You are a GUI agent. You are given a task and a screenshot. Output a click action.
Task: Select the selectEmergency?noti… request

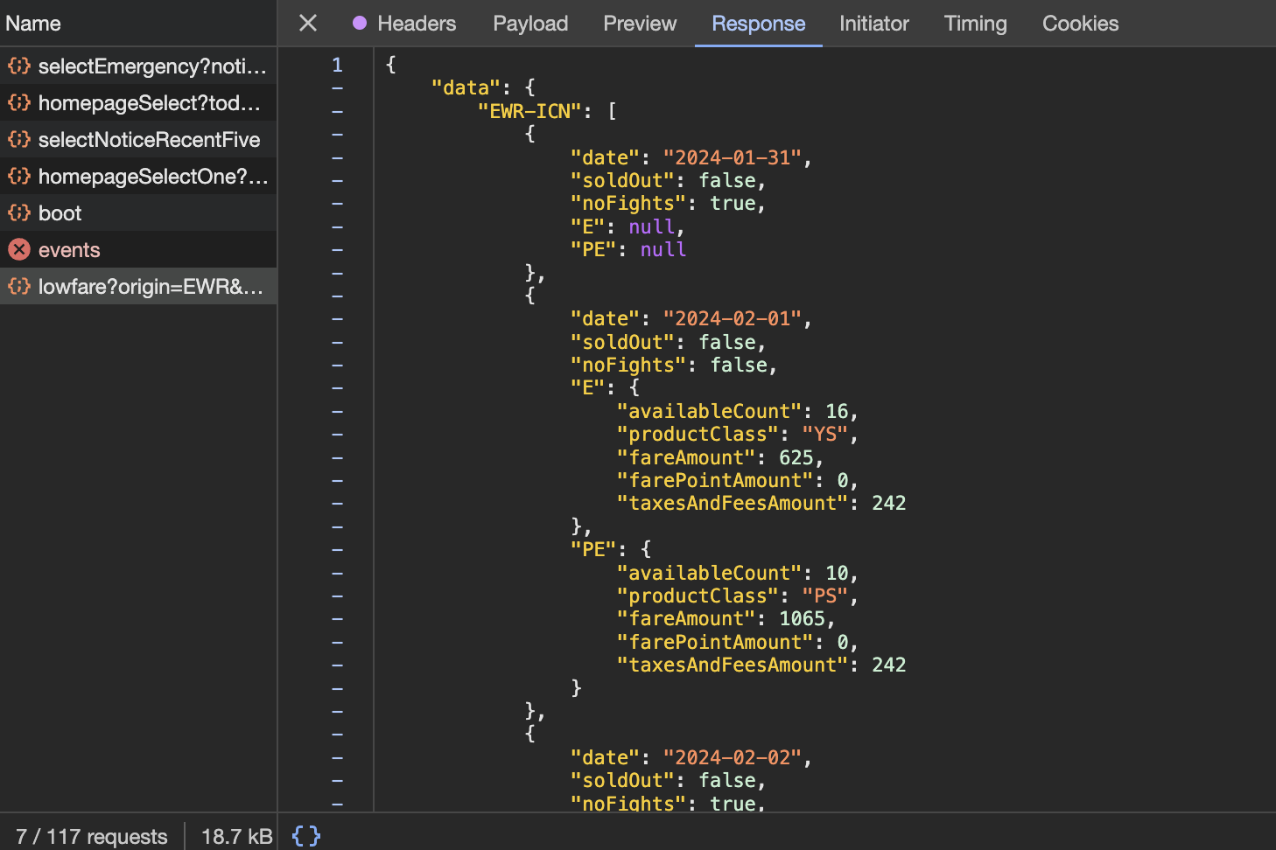[x=138, y=66]
